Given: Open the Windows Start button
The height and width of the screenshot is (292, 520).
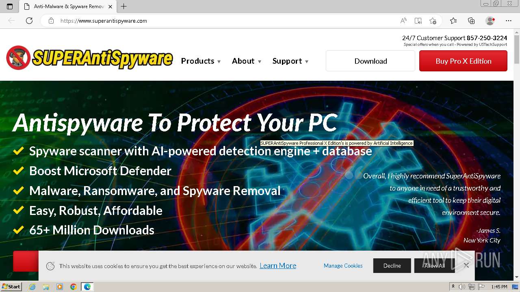Looking at the screenshot, I should click(11, 287).
